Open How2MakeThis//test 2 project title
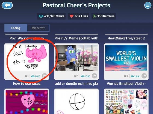153x114 pixels. [126, 38]
